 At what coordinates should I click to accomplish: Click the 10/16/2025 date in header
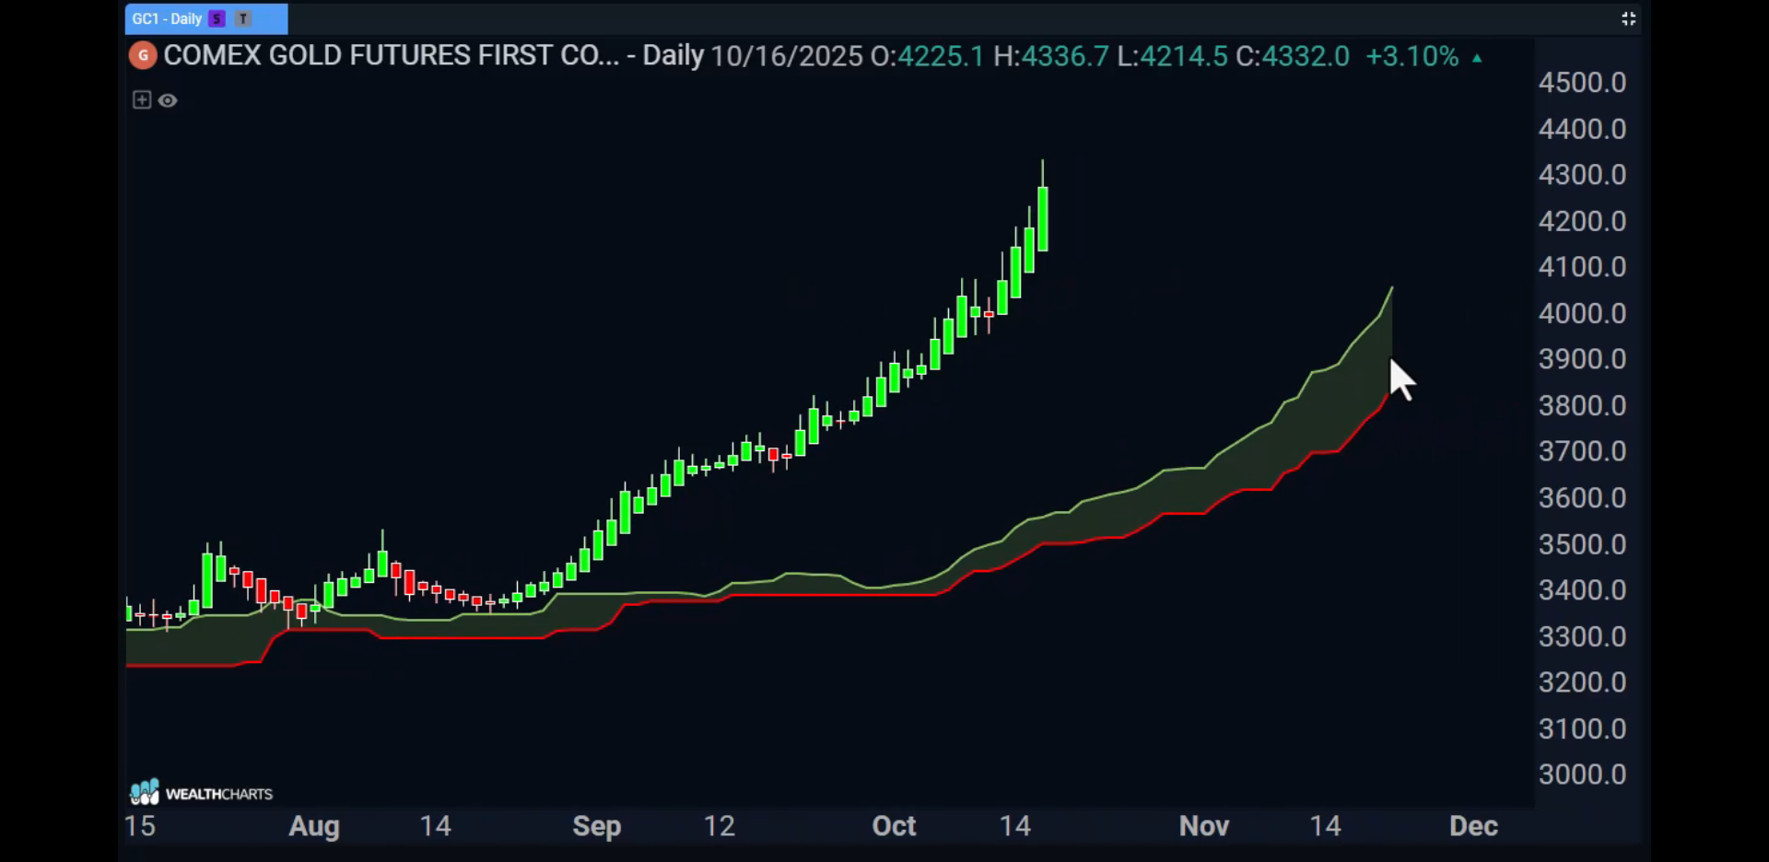coord(786,56)
